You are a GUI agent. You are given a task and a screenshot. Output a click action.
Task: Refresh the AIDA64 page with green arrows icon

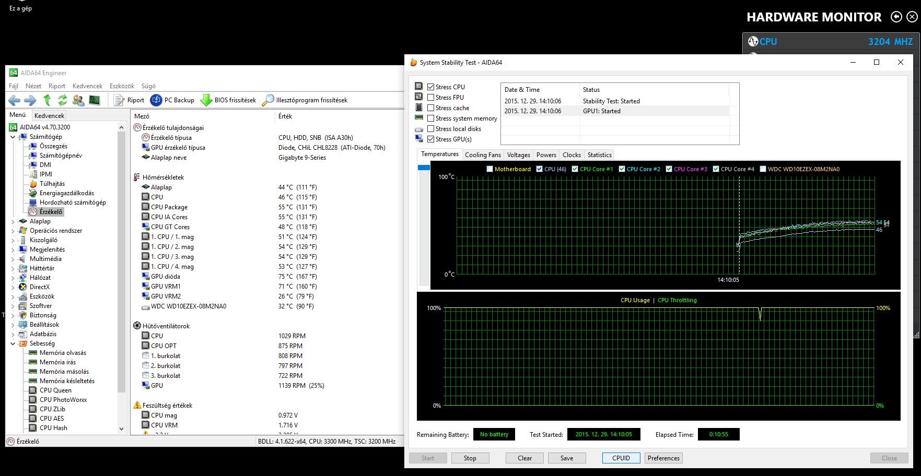(63, 100)
